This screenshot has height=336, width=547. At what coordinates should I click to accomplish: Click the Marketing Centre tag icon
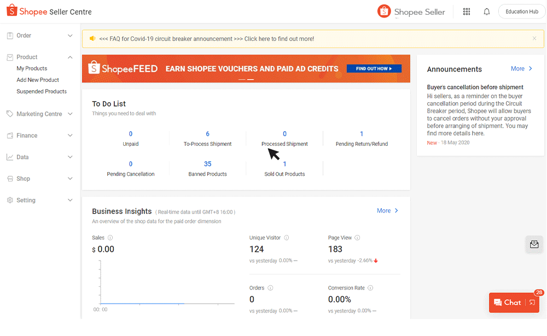(10, 114)
